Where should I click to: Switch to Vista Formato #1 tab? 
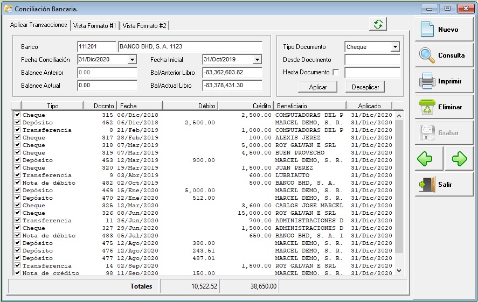[95, 26]
